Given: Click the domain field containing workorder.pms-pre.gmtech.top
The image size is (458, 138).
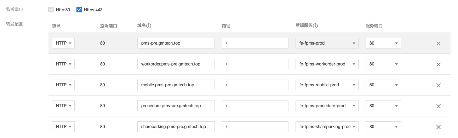Looking at the screenshot, I should pyautogui.click(x=176, y=64).
